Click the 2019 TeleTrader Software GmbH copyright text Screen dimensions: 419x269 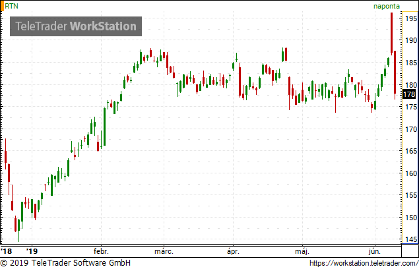click(x=65, y=262)
